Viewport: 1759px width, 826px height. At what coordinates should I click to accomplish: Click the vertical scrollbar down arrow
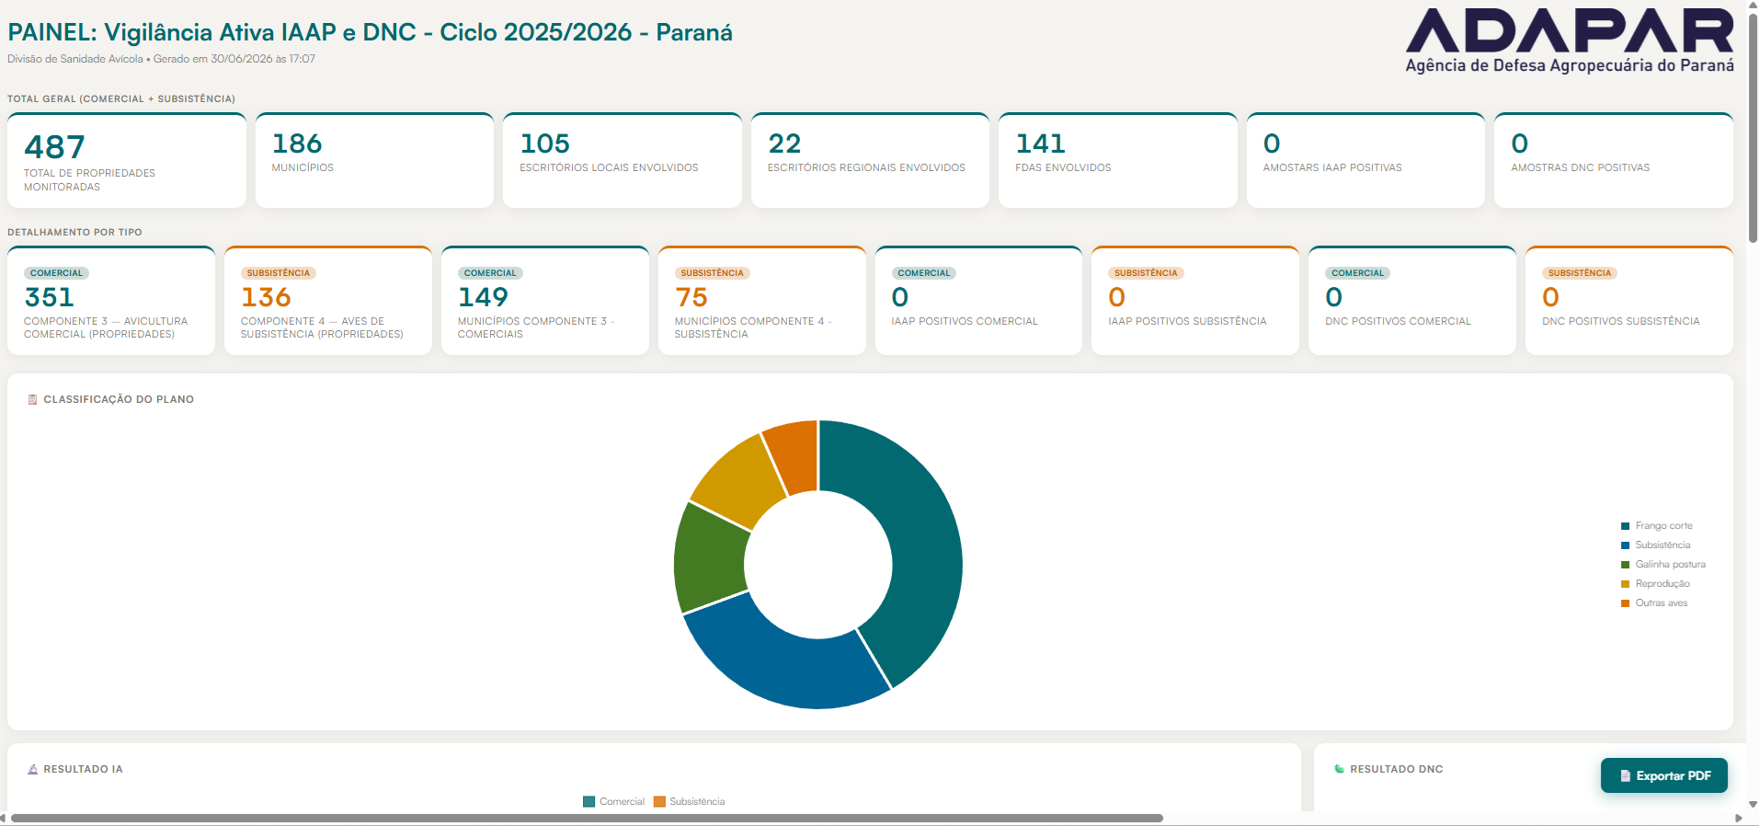pos(1753,804)
